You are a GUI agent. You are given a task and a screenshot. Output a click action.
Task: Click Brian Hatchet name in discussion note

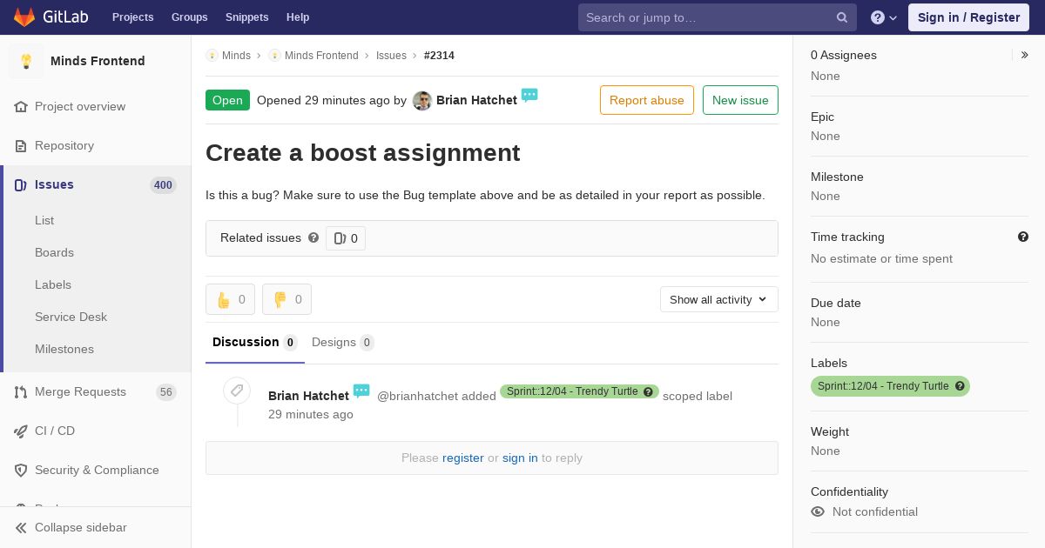308,397
